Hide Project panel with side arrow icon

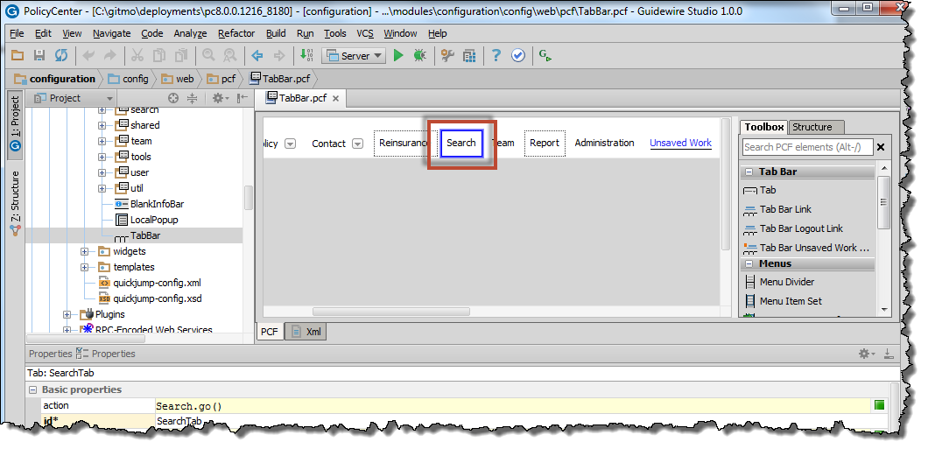point(242,98)
